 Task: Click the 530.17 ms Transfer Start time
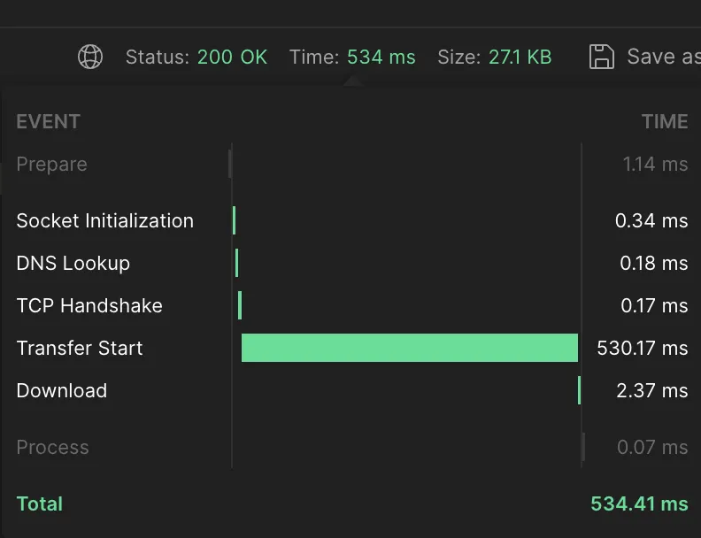[x=642, y=348]
